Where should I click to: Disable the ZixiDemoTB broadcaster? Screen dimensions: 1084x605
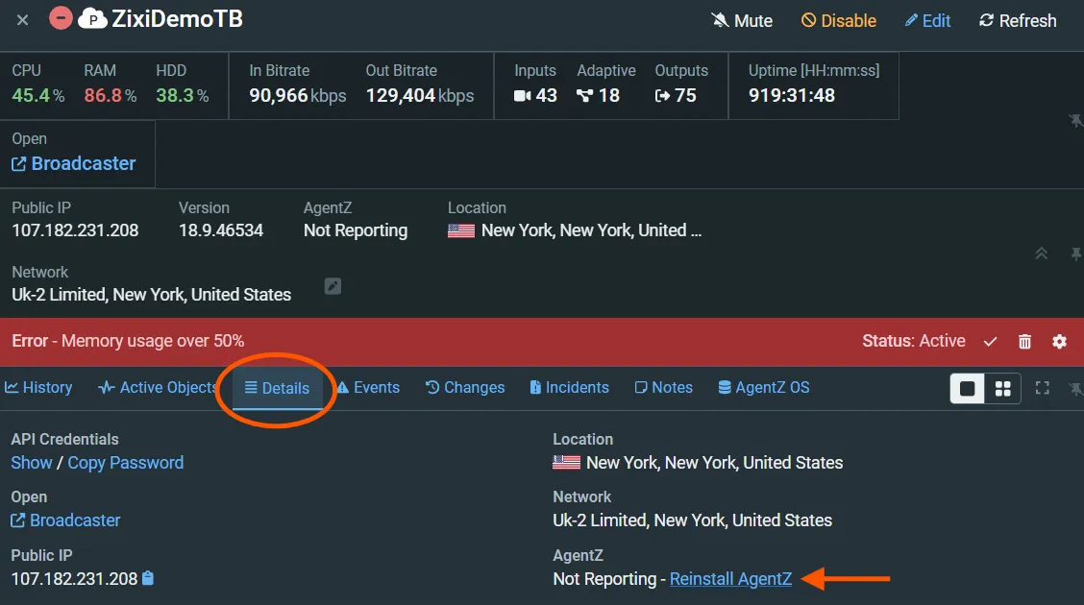(x=839, y=21)
